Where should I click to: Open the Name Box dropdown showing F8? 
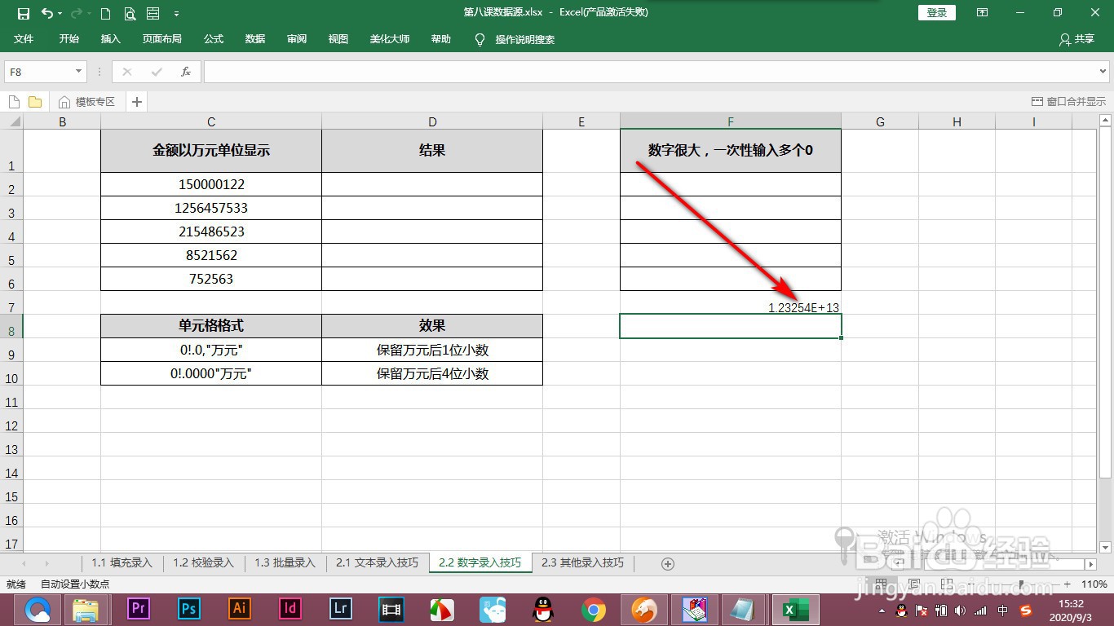click(x=79, y=71)
